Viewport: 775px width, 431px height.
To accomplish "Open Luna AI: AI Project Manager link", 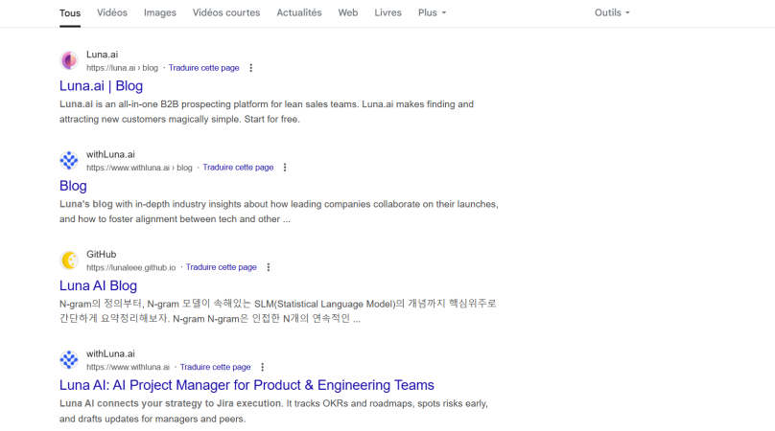I will click(247, 385).
